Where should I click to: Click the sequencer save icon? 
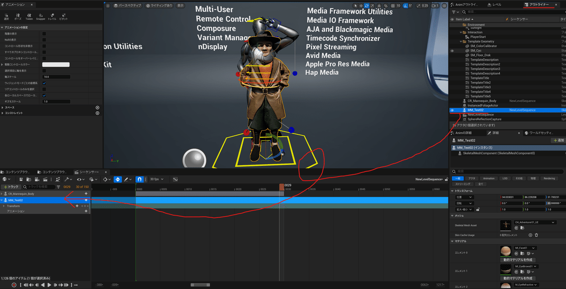(x=21, y=179)
